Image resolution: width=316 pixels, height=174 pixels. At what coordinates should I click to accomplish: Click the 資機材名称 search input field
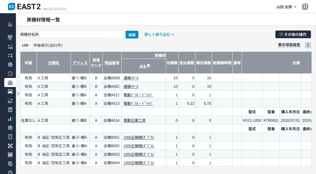(82, 34)
